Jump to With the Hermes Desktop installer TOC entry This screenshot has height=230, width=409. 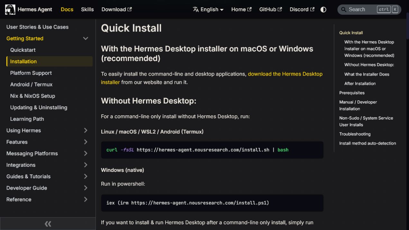369,49
